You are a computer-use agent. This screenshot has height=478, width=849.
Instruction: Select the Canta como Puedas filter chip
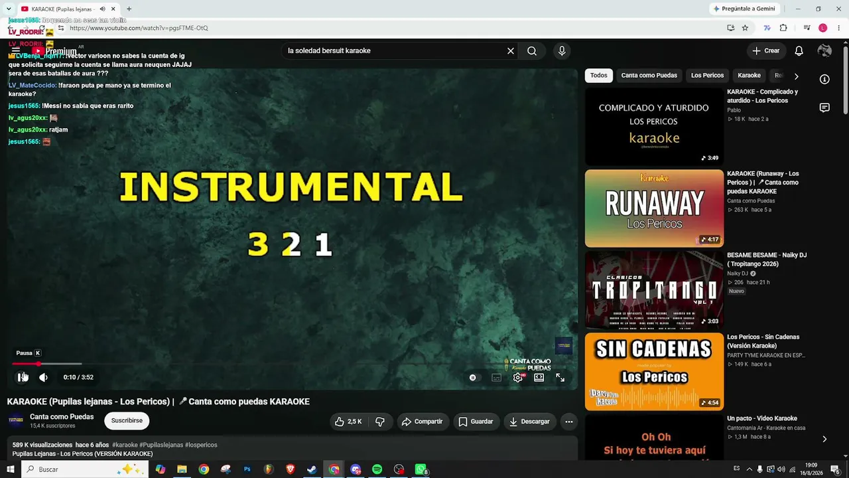tap(649, 76)
